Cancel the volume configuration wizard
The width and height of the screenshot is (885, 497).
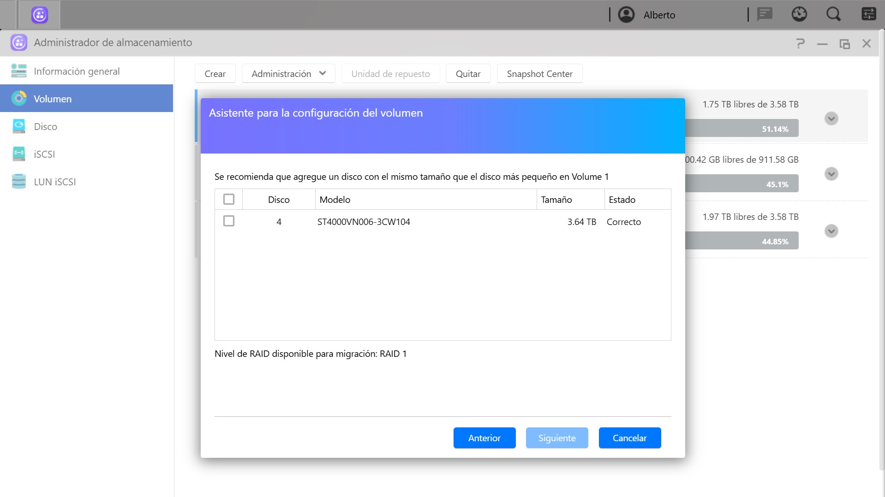click(x=629, y=438)
